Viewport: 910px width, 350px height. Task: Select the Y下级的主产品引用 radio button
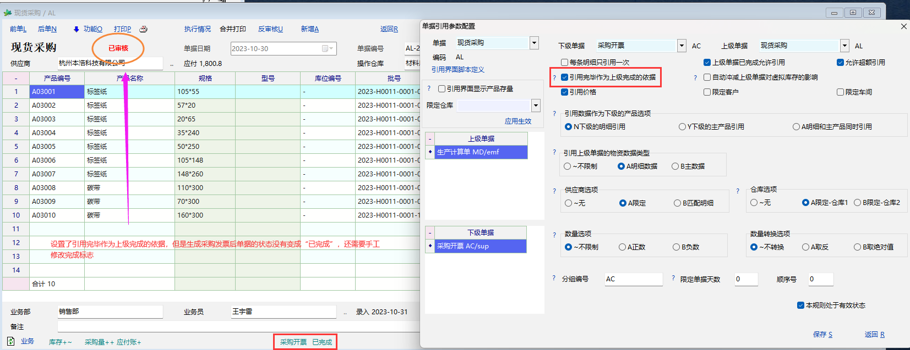coord(682,127)
